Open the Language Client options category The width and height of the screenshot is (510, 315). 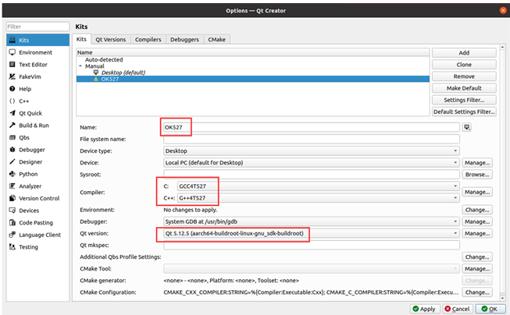(37, 235)
